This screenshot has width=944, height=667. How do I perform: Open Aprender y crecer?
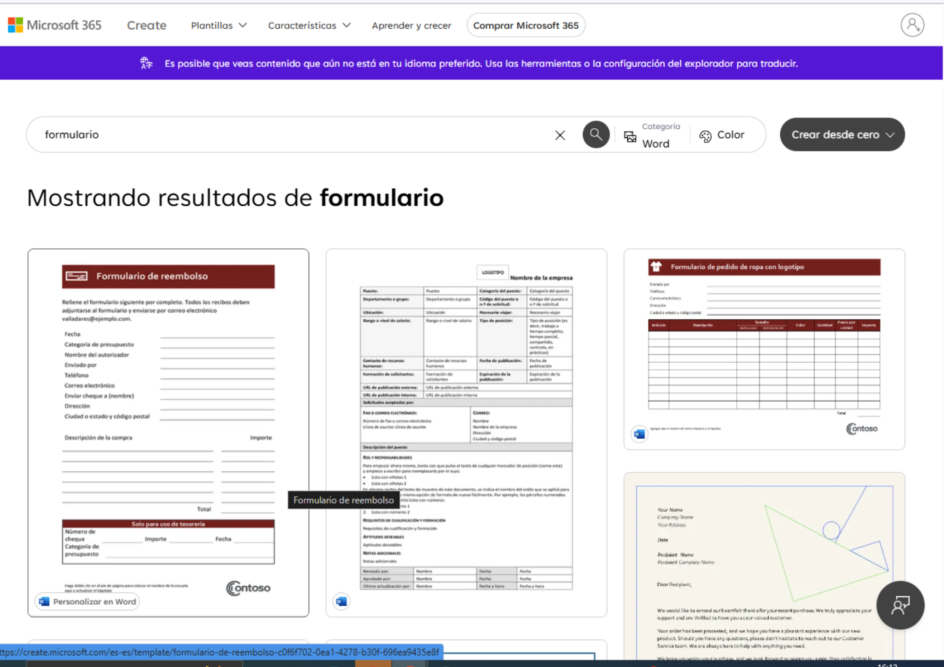(411, 25)
